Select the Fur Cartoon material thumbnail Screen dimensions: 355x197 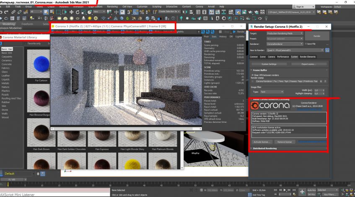(x=40, y=67)
